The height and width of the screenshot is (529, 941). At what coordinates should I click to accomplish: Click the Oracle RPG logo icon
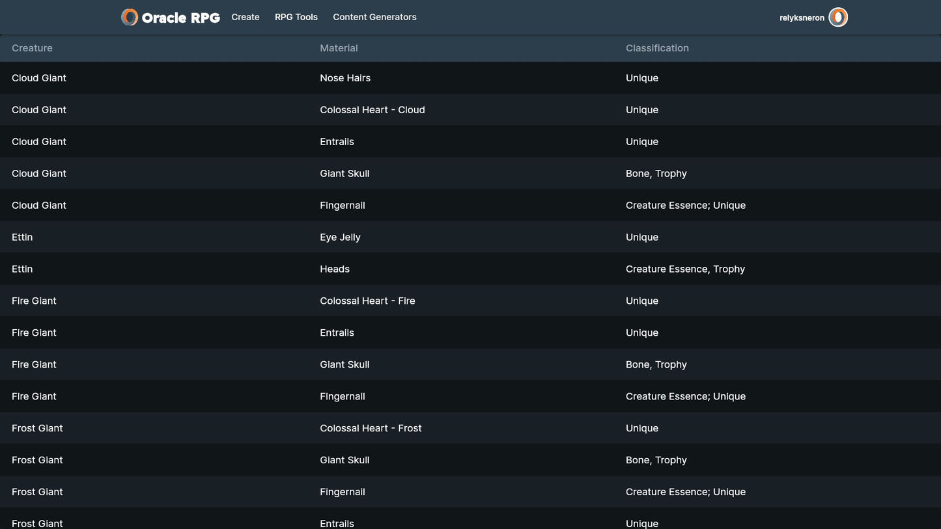[130, 18]
